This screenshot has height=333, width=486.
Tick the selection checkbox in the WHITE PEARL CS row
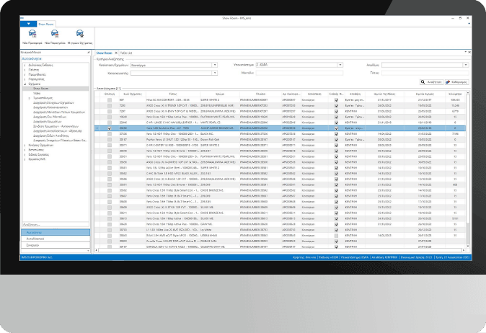click(x=110, y=123)
